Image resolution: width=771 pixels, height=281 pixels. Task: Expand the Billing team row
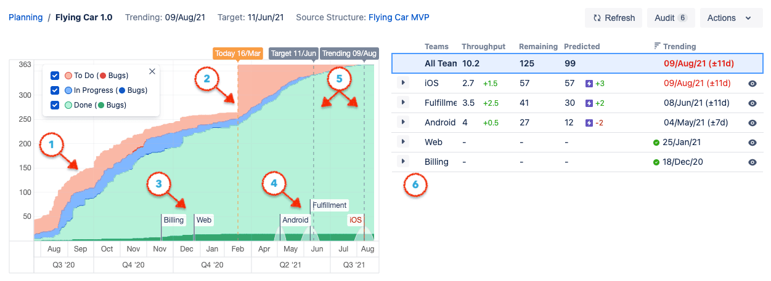click(x=404, y=162)
